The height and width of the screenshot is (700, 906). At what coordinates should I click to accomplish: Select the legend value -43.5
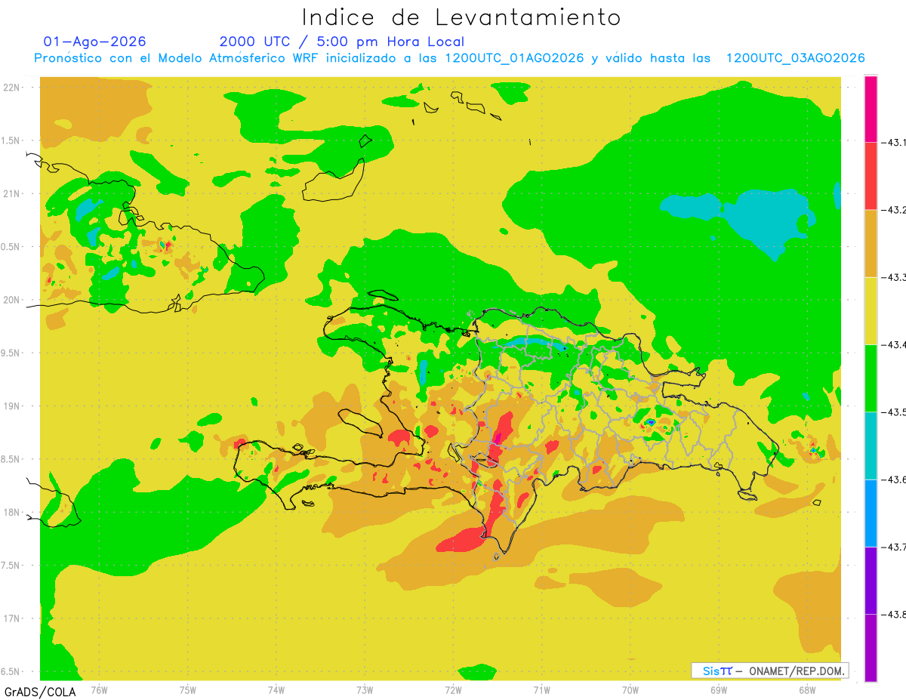pos(894,412)
